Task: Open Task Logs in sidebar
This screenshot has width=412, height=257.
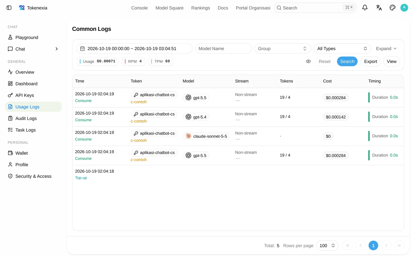Action: pyautogui.click(x=33, y=130)
